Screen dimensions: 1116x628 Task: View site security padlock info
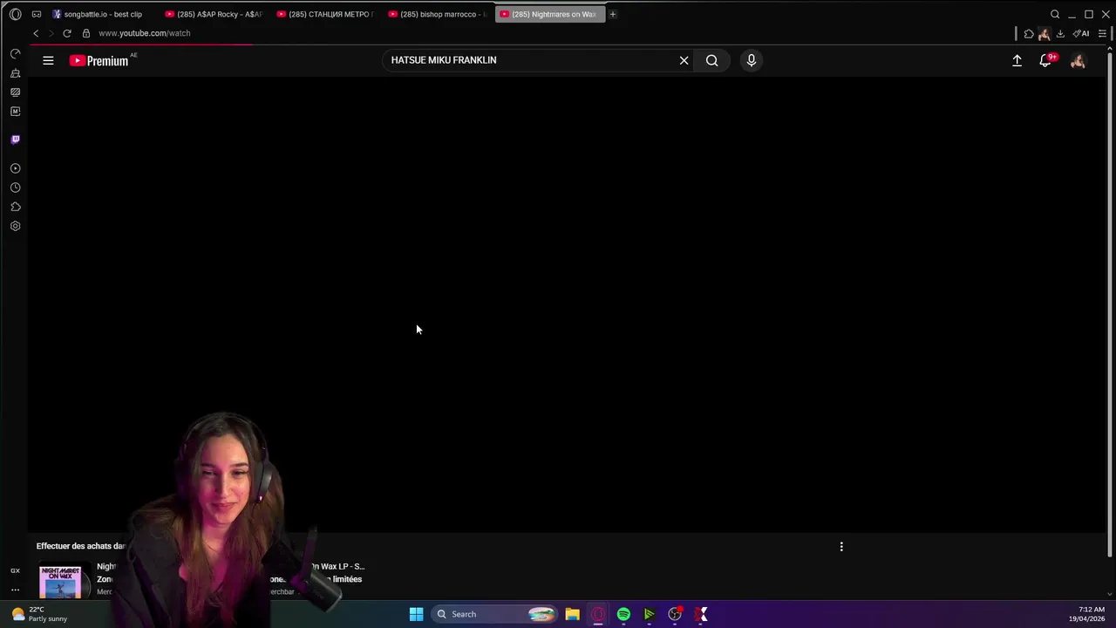point(86,33)
